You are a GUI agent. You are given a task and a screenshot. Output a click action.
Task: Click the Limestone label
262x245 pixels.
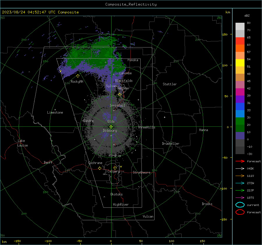click(55, 112)
